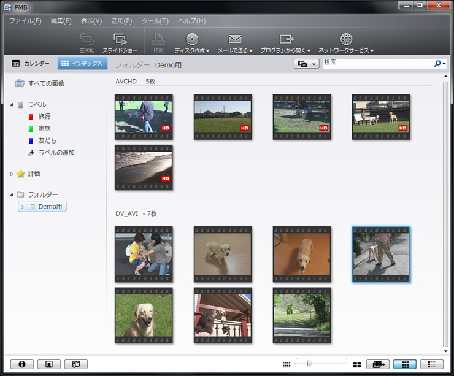Open the プログラムから開く dropdown

tap(285, 50)
